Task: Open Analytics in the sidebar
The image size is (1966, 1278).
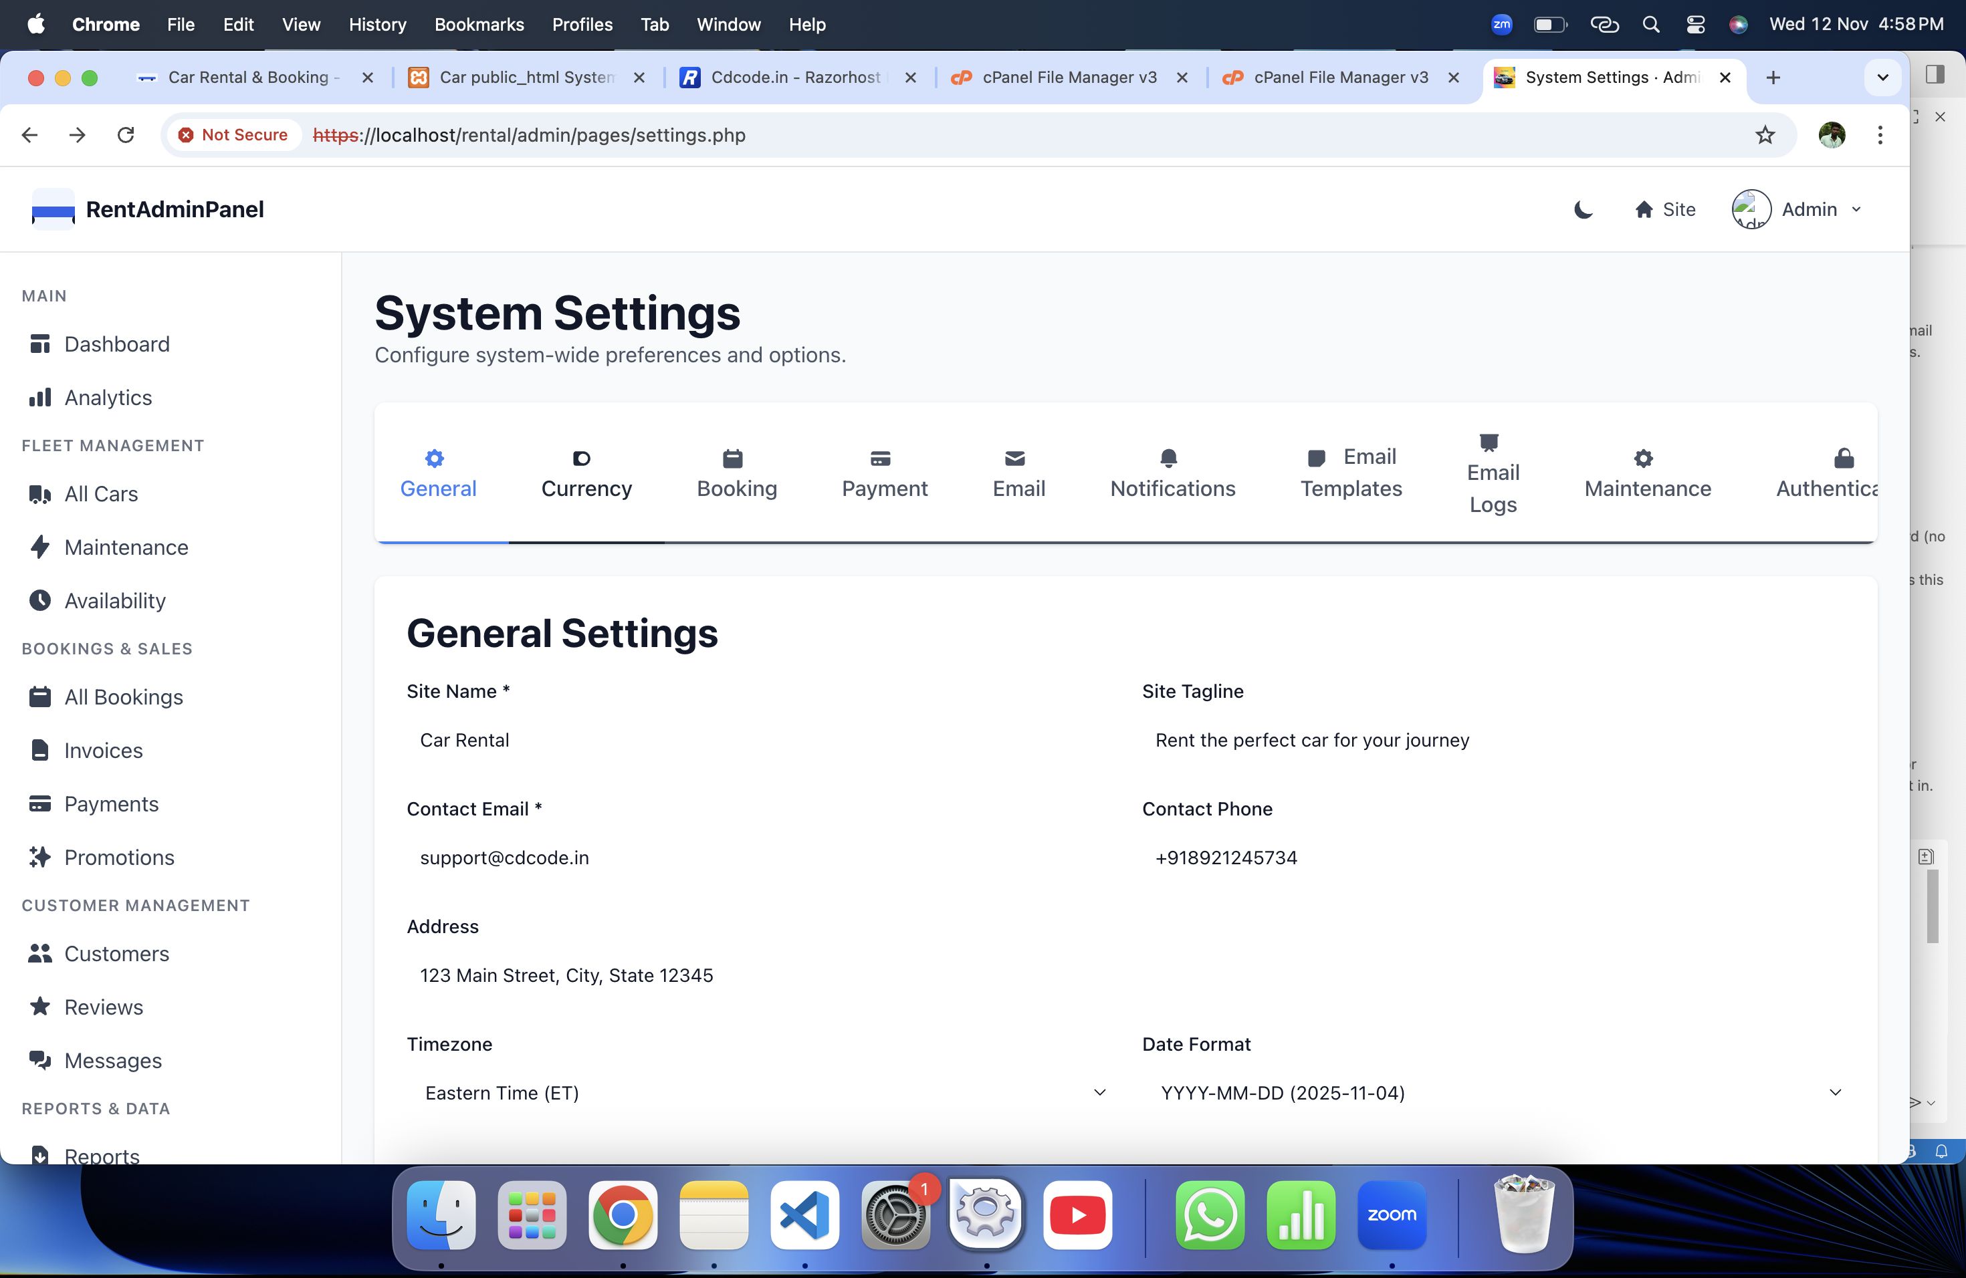Action: tap(108, 398)
